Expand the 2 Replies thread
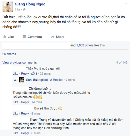Screen dimensions: 130x136 coord(57,80)
